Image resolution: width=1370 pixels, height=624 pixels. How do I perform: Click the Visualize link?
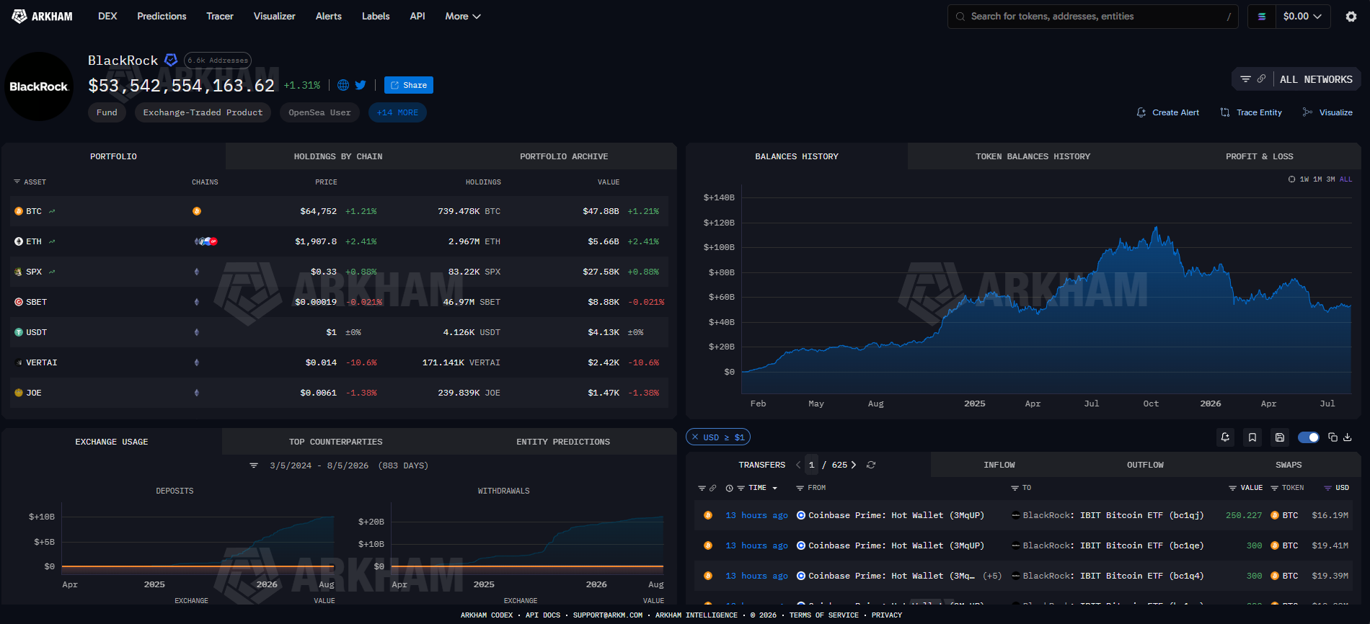[1327, 112]
